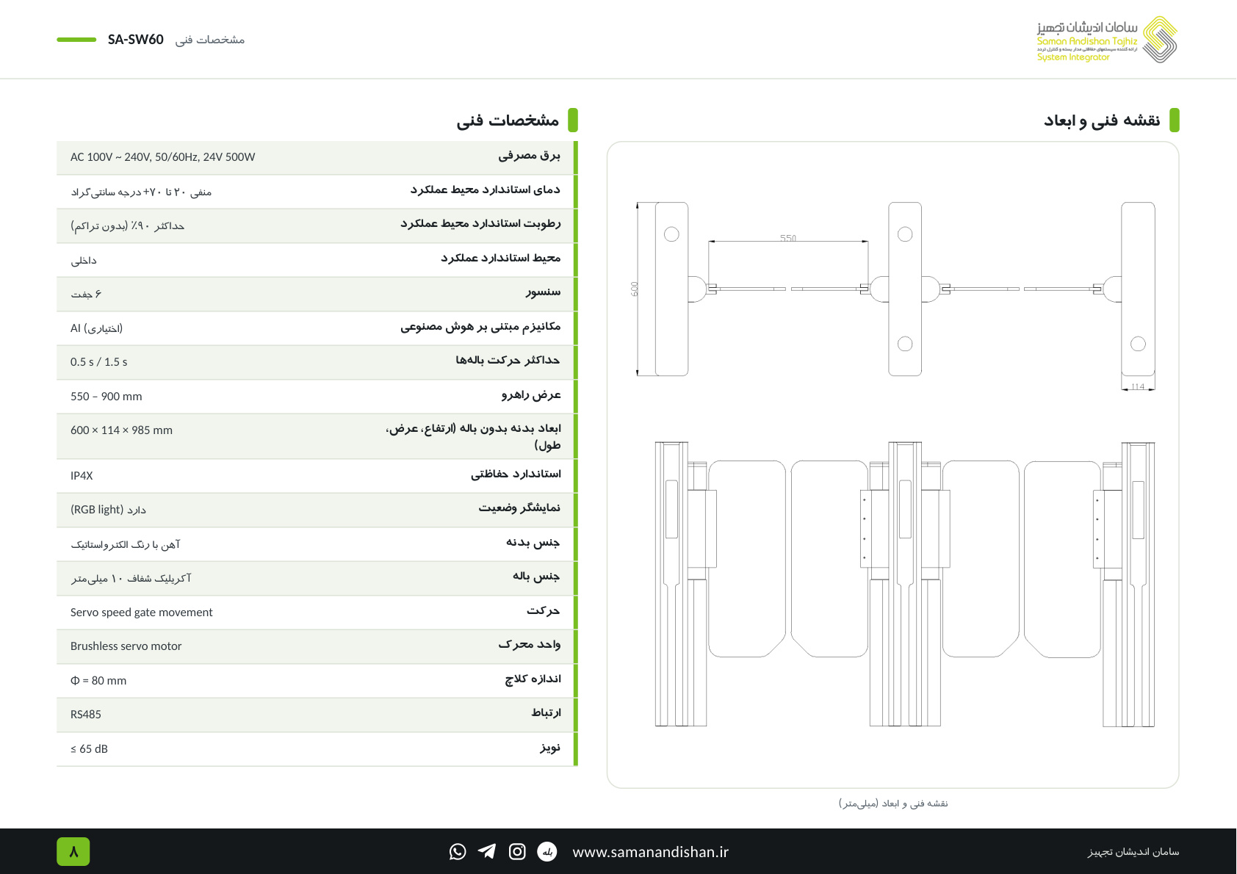Click the '(RGB light)' status indicator value

point(109,510)
